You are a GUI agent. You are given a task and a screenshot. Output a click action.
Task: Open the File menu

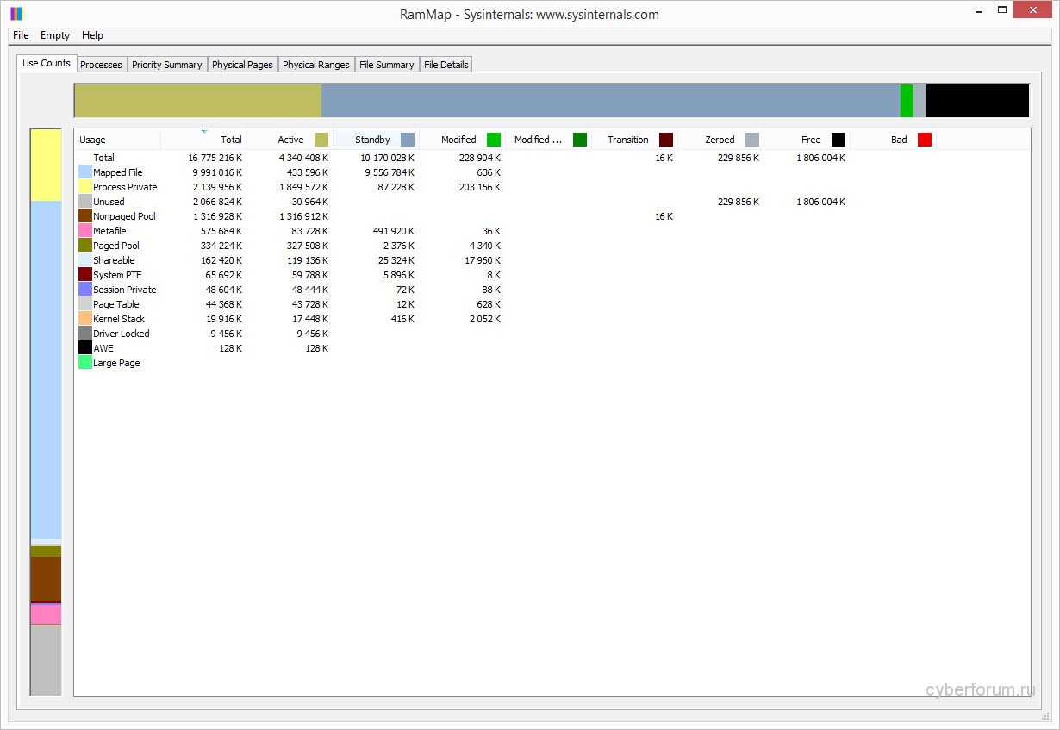coord(21,35)
